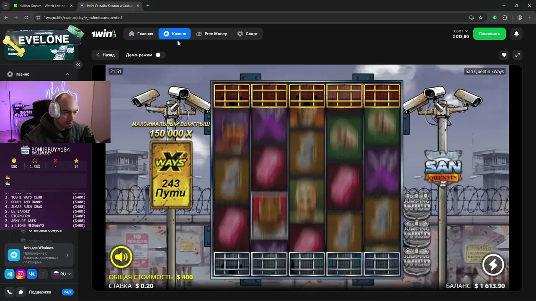Open a new browser tab
The height and width of the screenshot is (301, 536).
tap(148, 6)
